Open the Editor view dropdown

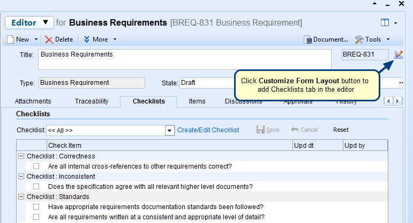(29, 23)
